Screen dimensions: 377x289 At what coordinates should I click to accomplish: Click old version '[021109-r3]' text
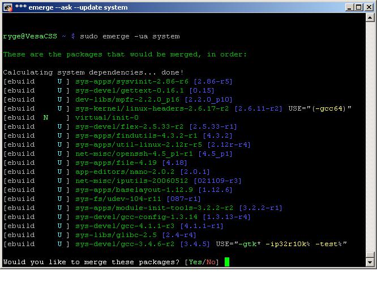217,181
